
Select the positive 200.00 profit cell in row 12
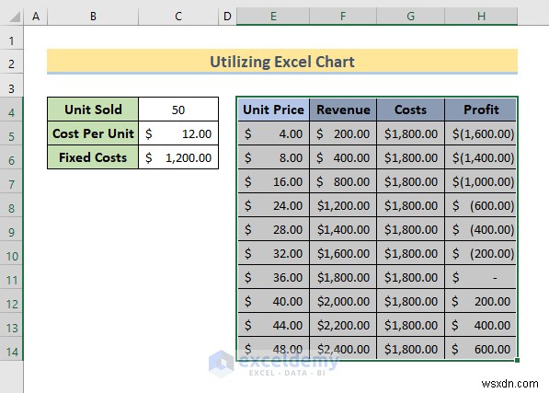[x=481, y=301]
